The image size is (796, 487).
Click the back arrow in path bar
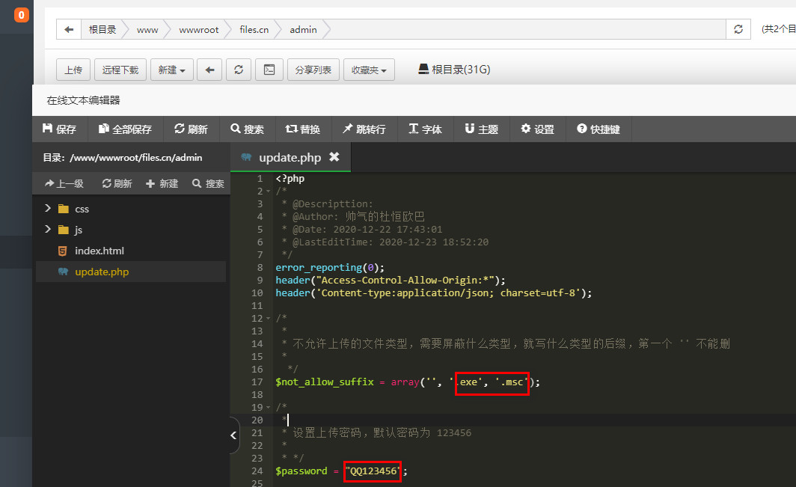click(69, 29)
